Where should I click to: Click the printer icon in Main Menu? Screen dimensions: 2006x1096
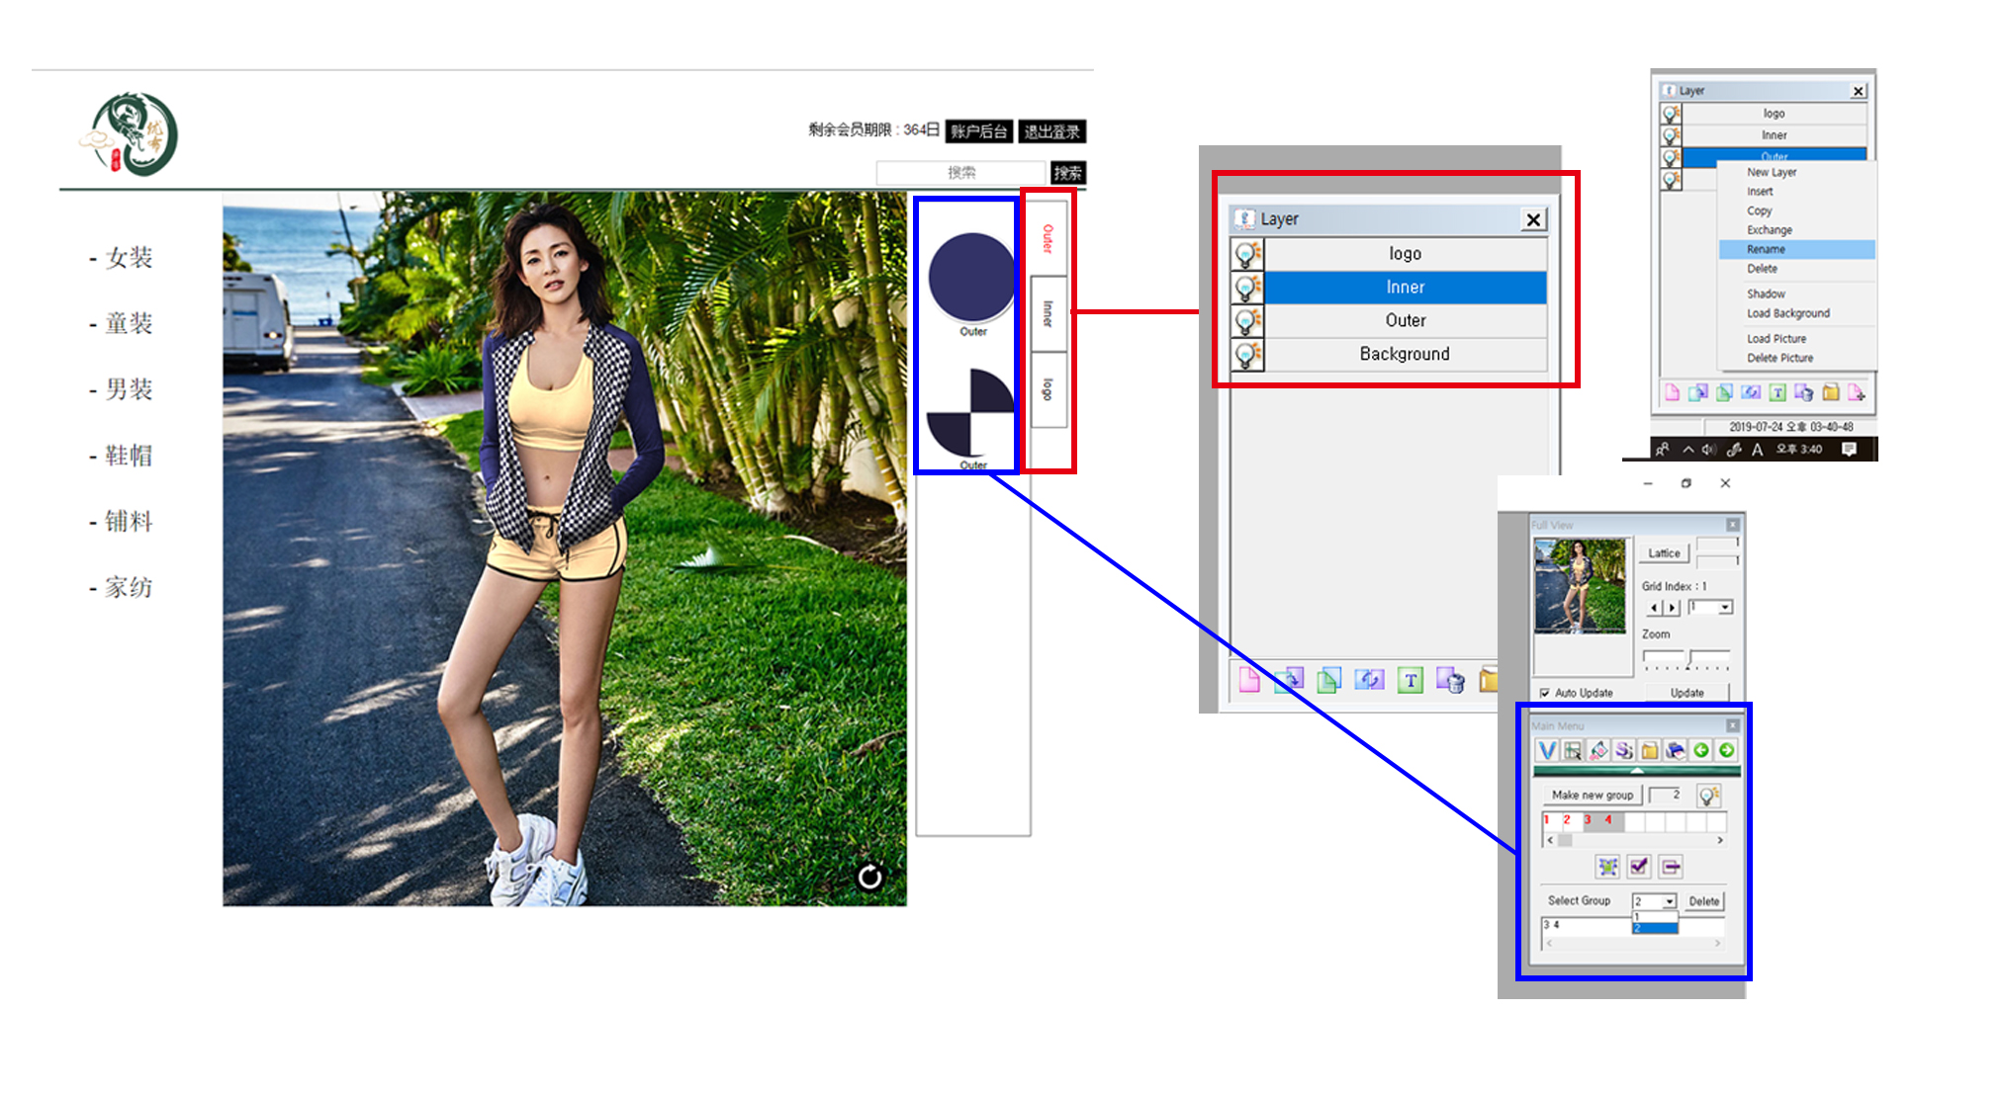pyautogui.click(x=1675, y=751)
